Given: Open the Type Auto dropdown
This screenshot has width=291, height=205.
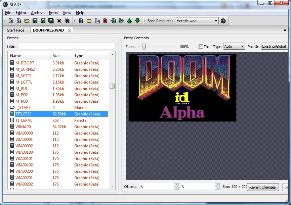Looking at the screenshot, I should pos(234,46).
